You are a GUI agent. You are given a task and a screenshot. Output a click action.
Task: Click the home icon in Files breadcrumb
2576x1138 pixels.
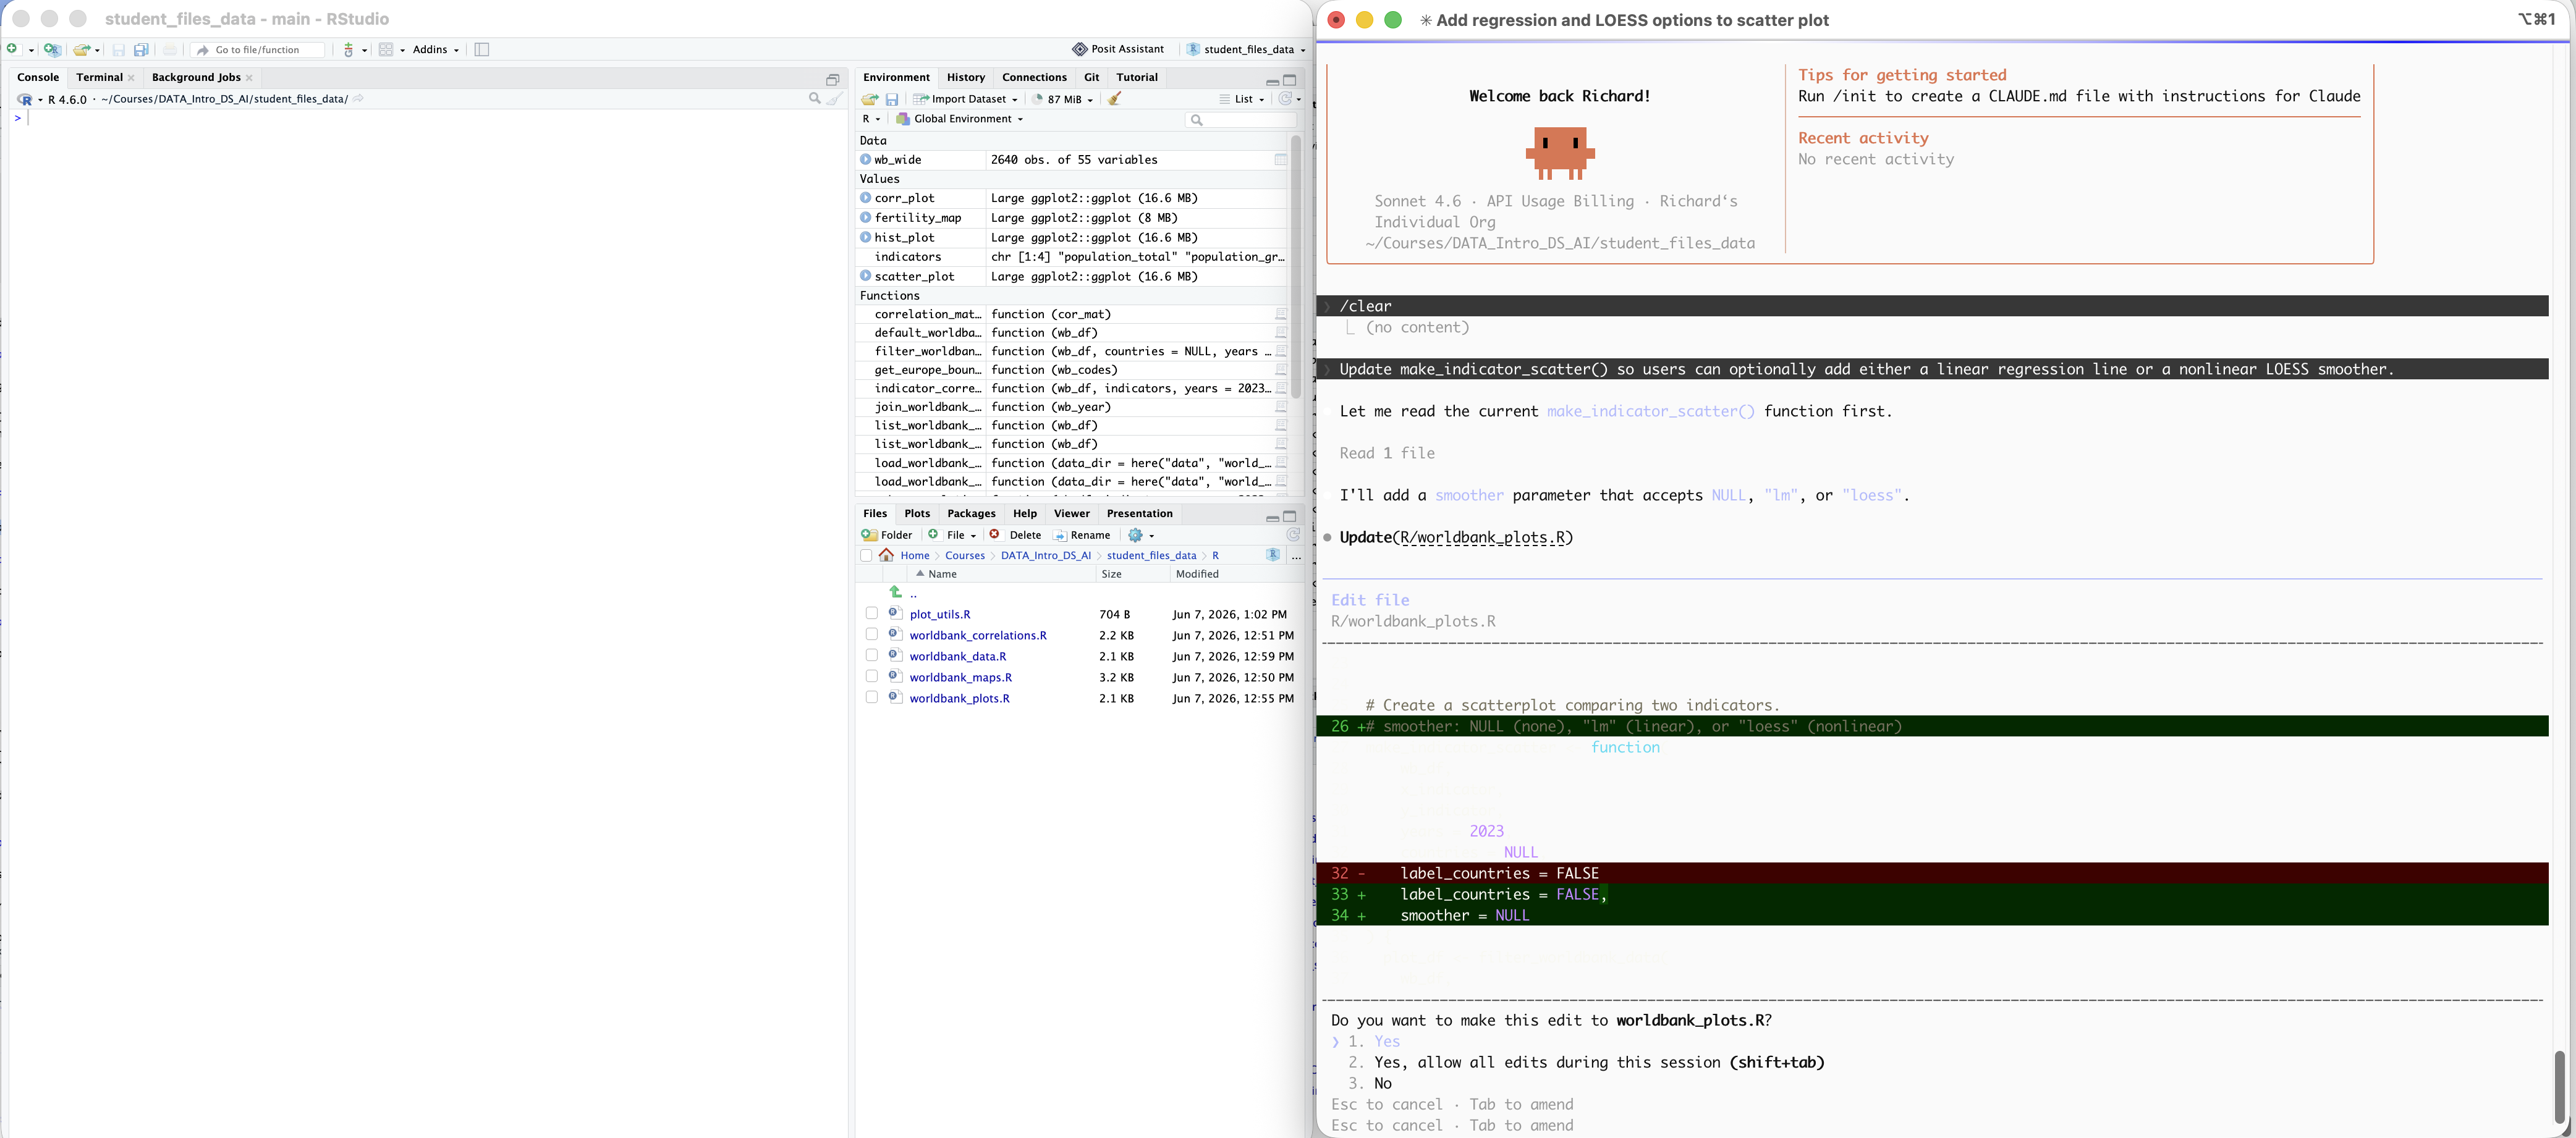pyautogui.click(x=887, y=555)
